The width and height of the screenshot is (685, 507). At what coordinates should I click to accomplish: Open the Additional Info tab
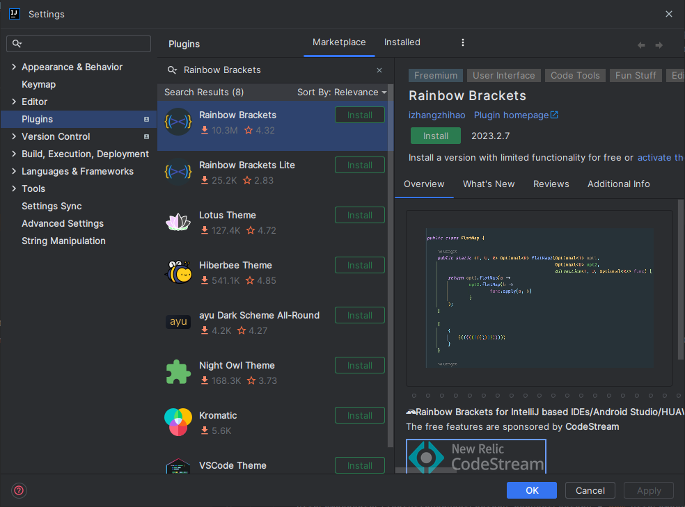click(618, 184)
